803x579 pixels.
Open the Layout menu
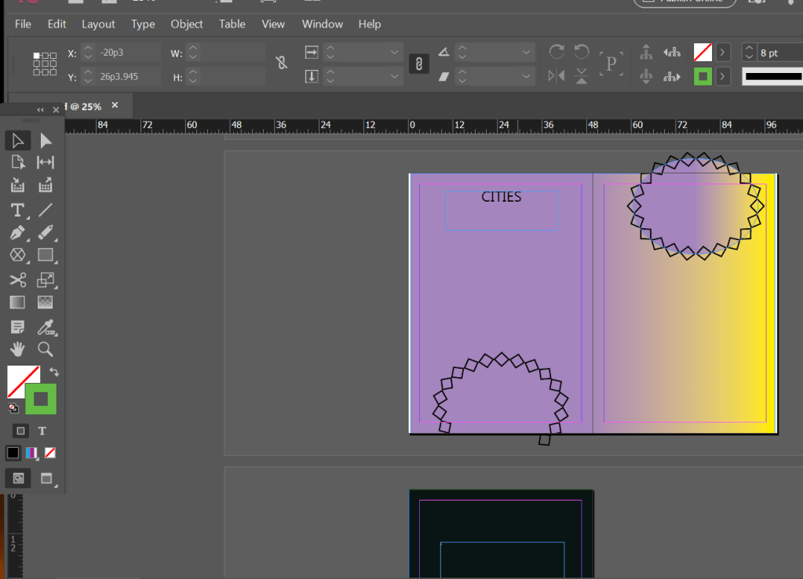(x=98, y=24)
